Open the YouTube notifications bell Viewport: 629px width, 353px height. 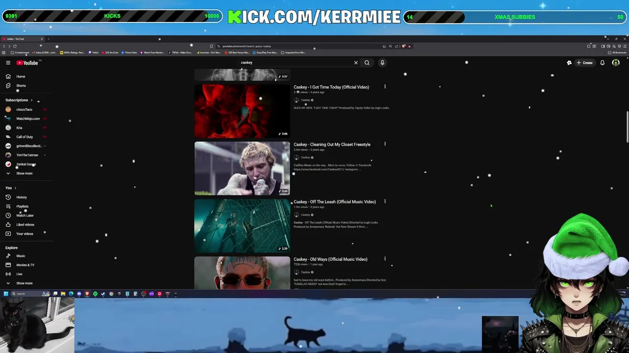pyautogui.click(x=602, y=63)
